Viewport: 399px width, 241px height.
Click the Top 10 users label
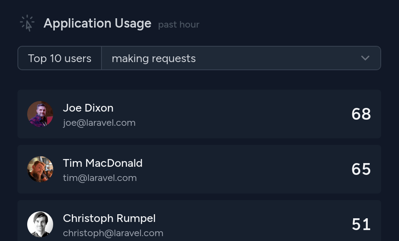[x=60, y=58]
